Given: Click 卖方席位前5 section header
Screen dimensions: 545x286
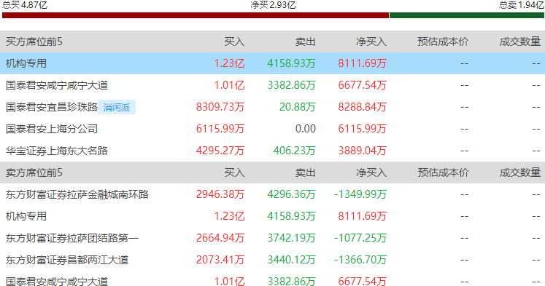Looking at the screenshot, I should click(34, 172).
